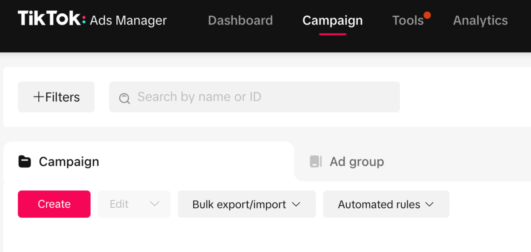Image resolution: width=531 pixels, height=252 pixels.
Task: Click the orange notification dot on Tools
Action: (x=427, y=15)
